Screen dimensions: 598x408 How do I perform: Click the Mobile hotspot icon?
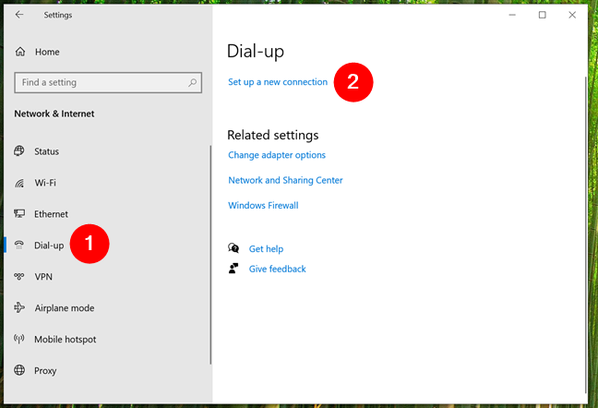(x=19, y=339)
